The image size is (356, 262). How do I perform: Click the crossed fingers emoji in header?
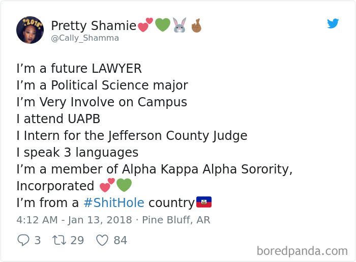click(196, 25)
